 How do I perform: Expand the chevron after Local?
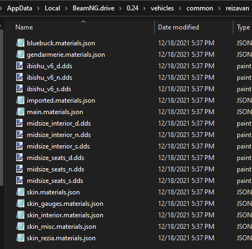[66, 8]
